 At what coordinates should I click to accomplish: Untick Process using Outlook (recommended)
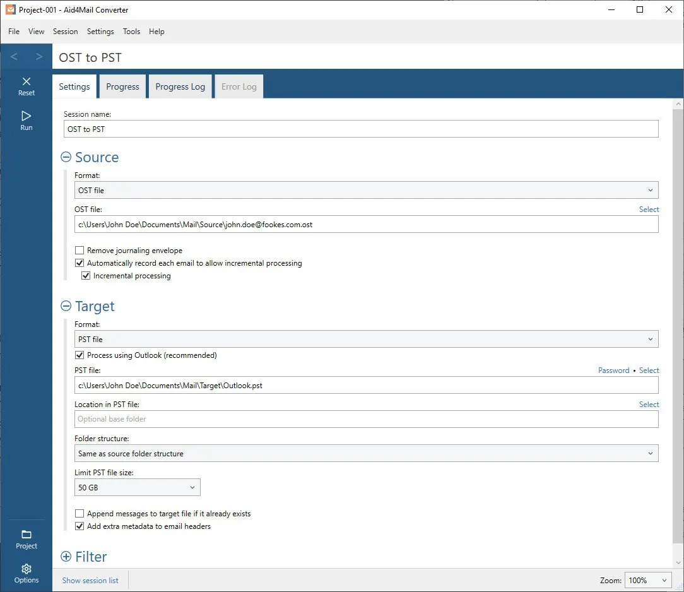point(80,355)
